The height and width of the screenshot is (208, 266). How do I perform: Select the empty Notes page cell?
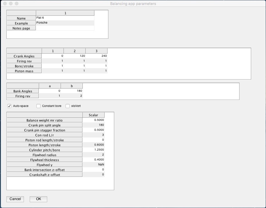65,28
